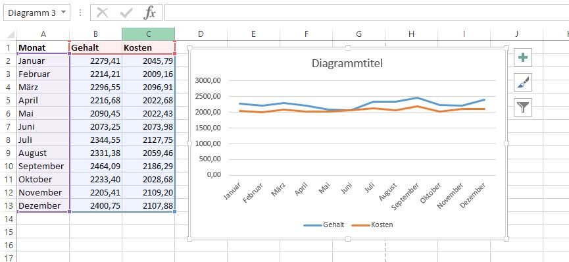Click the 0,00 vertical axis label

pyautogui.click(x=213, y=175)
